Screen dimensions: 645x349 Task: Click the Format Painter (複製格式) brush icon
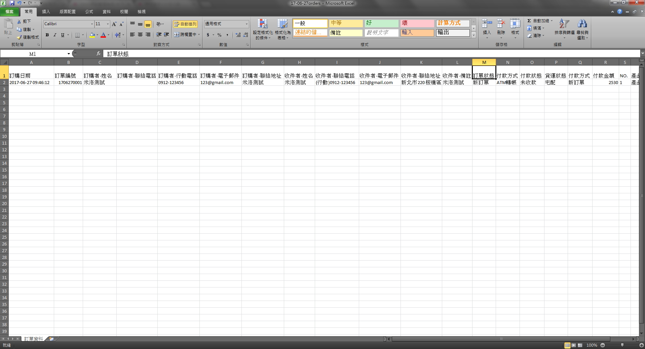click(19, 37)
